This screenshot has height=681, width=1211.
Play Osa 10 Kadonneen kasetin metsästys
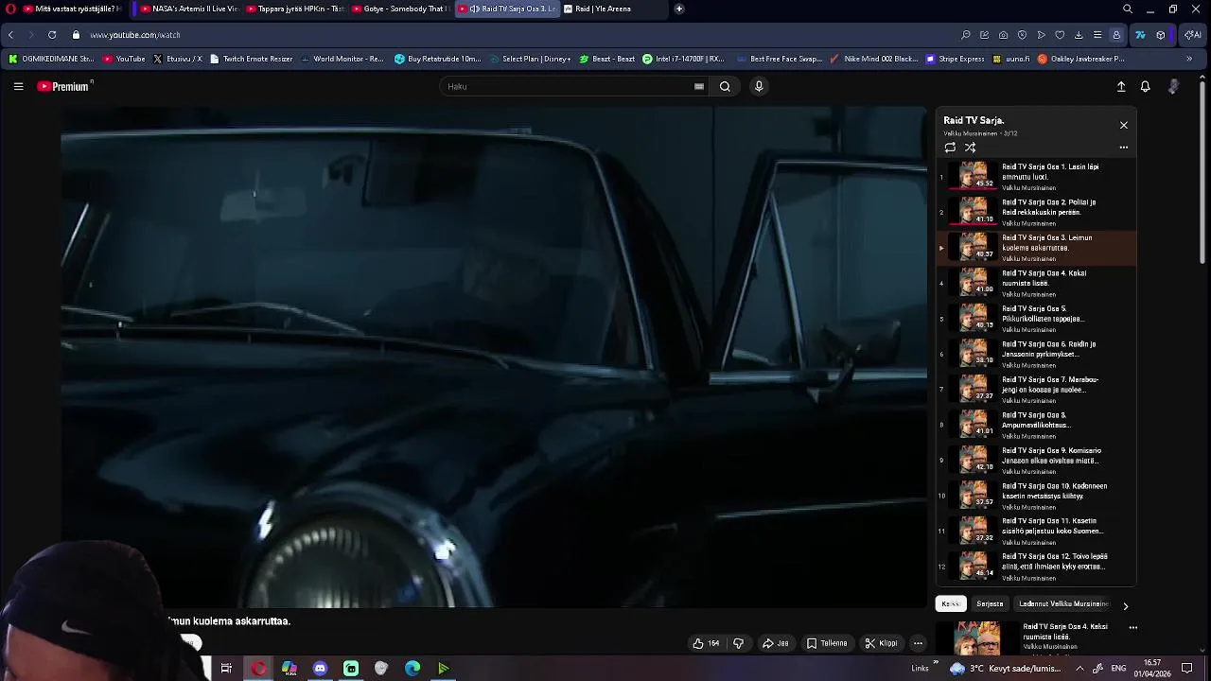pyautogui.click(x=1036, y=496)
